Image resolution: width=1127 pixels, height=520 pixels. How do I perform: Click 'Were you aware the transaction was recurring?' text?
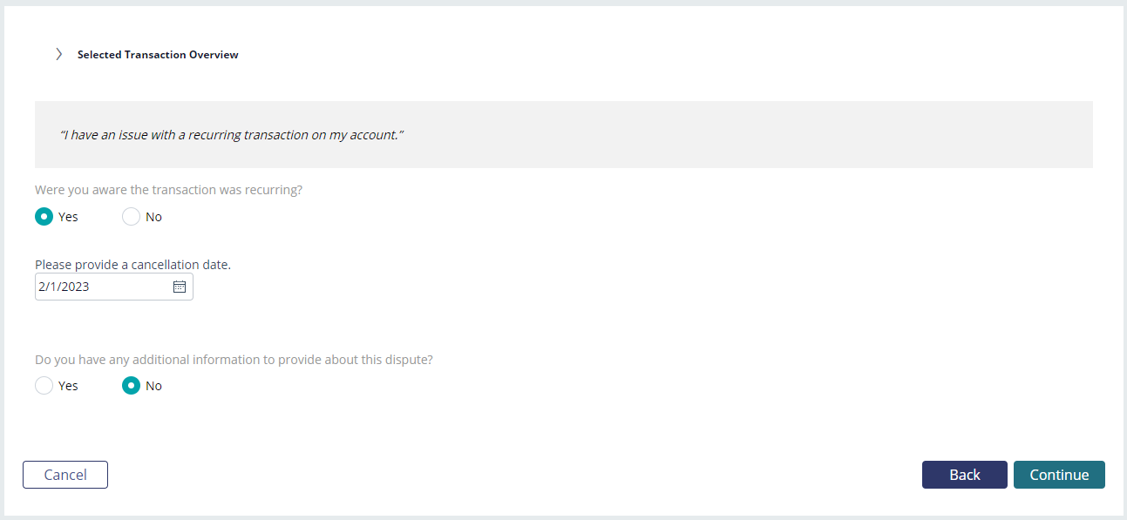tap(168, 189)
